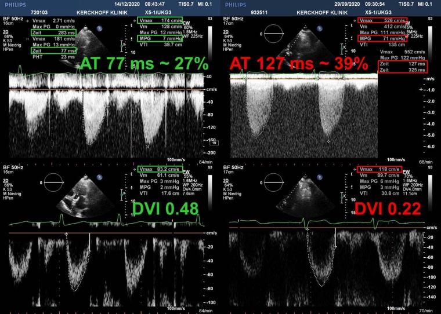Select the Vmax 83.2 cm/s measurement
Viewport: 441px width, 314px height.
point(160,169)
